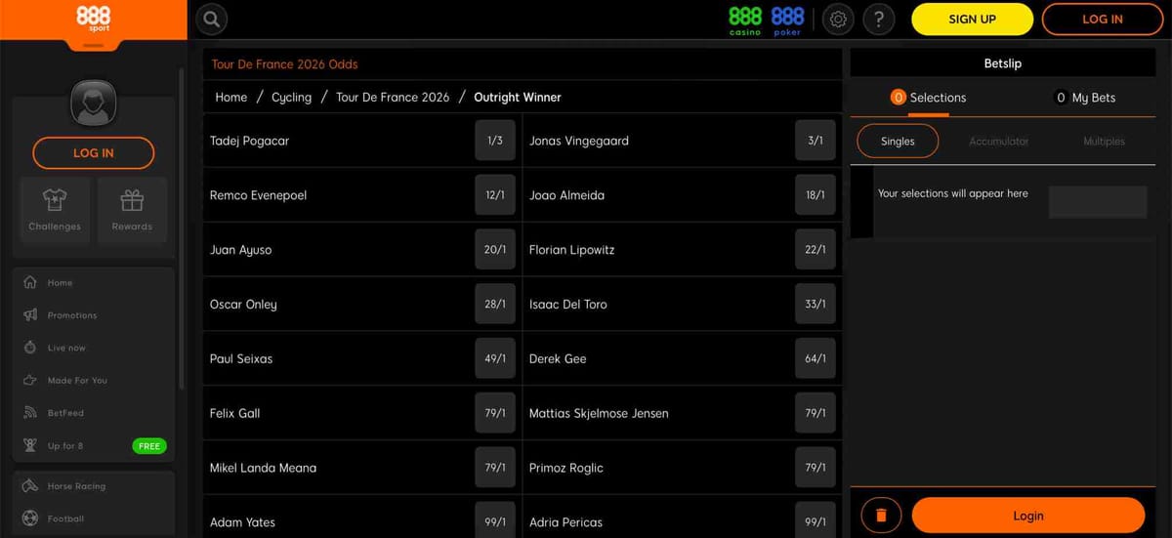The width and height of the screenshot is (1172, 538).
Task: Select the Multiples bet type tab
Action: [1104, 142]
